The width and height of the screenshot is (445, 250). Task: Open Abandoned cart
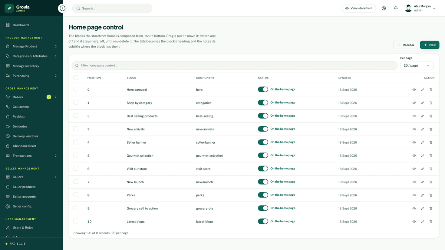point(32,146)
